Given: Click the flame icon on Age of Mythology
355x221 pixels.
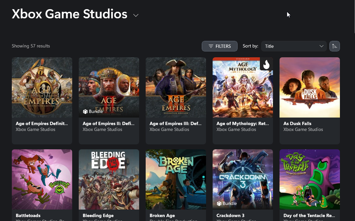Looking at the screenshot, I should pos(266,64).
